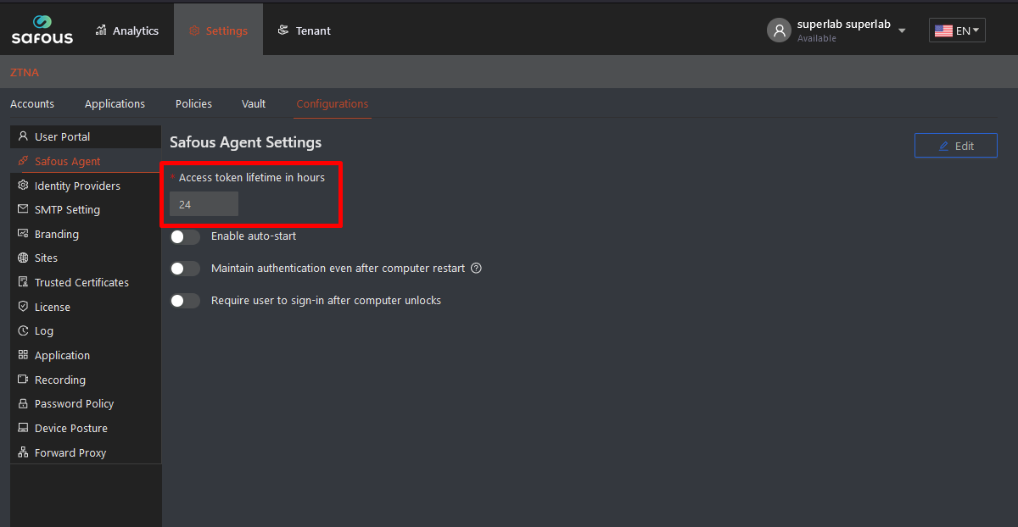Screen dimensions: 1018x527
Task: Click the help icon beside Maintain authentication
Action: pos(476,269)
